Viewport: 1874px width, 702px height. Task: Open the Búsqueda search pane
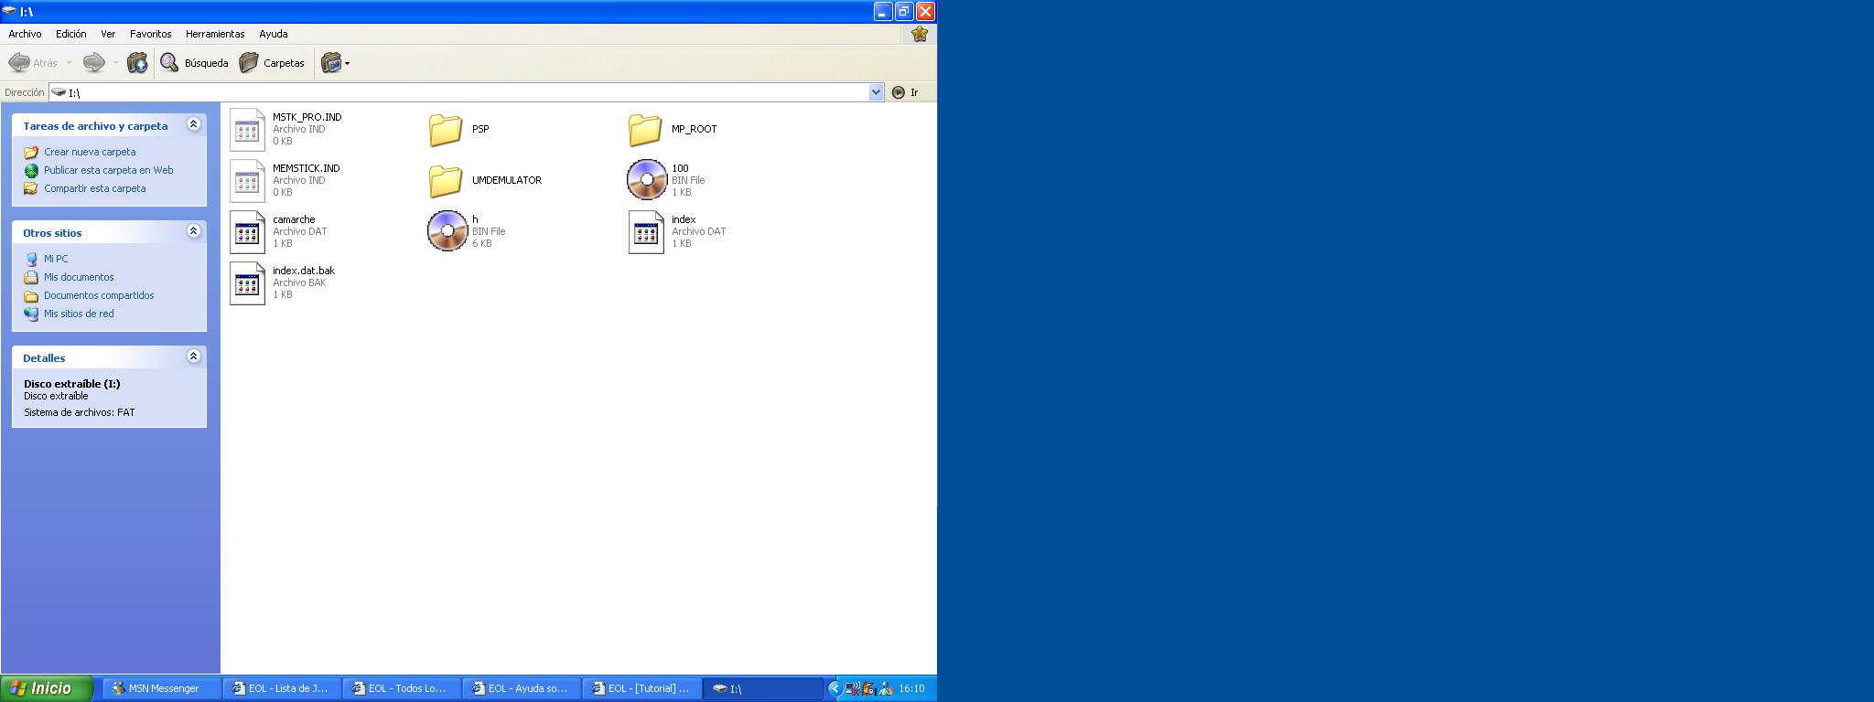tap(194, 63)
